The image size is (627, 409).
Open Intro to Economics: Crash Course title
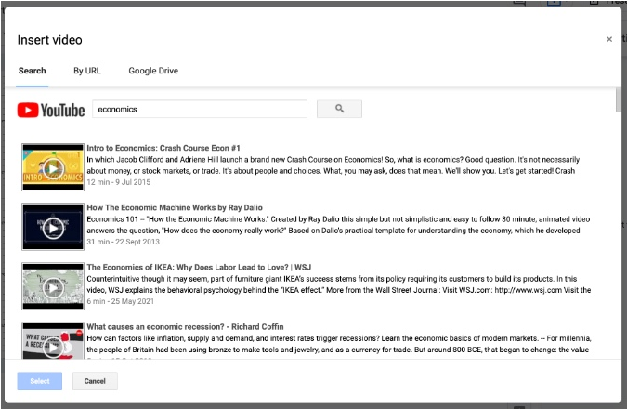[163, 148]
